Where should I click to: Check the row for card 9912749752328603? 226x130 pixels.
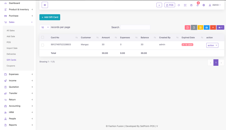click(x=43, y=45)
